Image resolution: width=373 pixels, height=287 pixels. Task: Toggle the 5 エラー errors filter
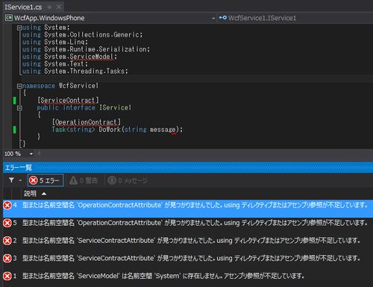pos(46,180)
